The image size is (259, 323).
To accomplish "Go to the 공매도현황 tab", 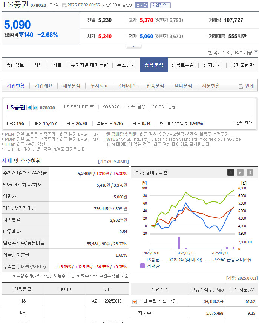I will [x=242, y=65].
